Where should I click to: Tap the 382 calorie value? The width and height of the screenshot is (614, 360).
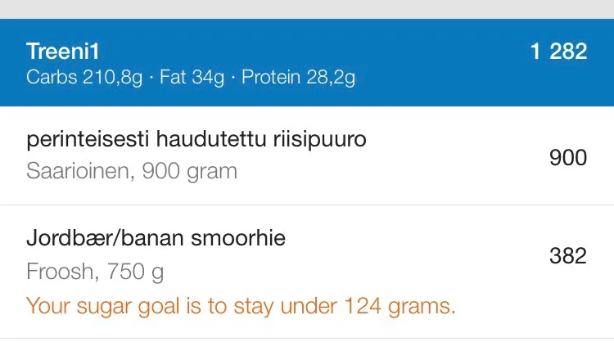pos(567,255)
